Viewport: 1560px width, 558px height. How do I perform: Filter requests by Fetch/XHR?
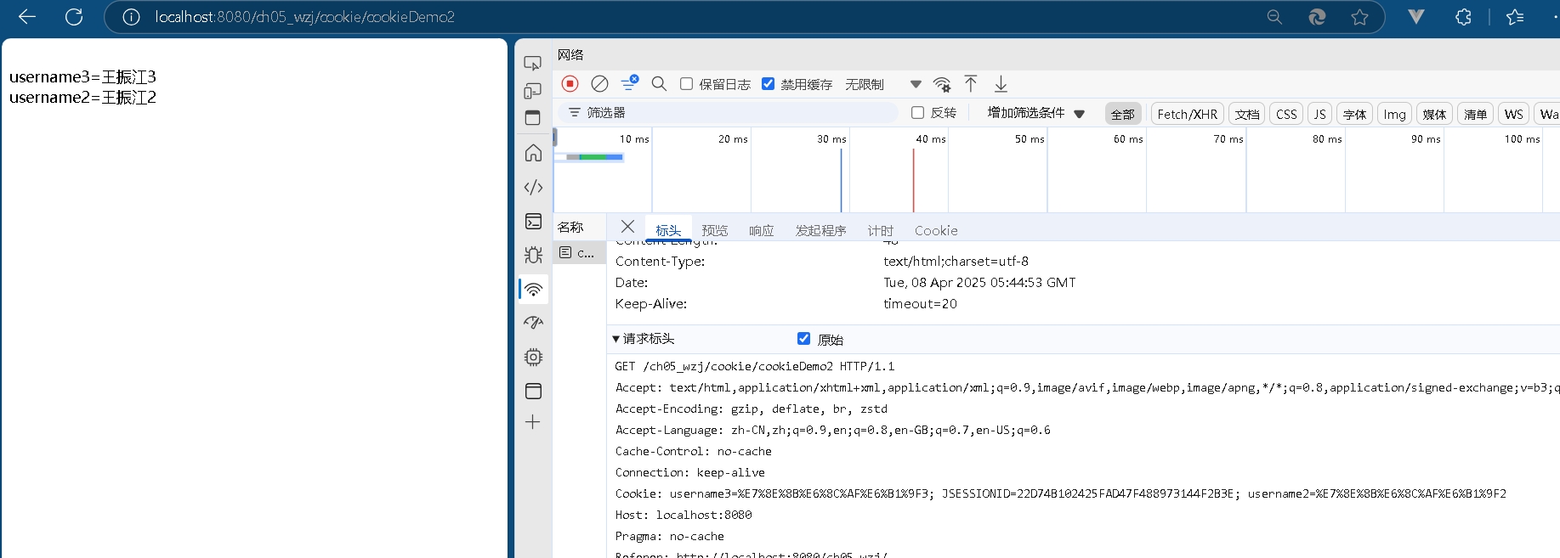click(x=1187, y=114)
